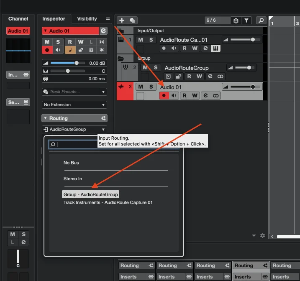Click the Sends icon on Se... button
The height and width of the screenshot is (281, 300).
(26, 102)
